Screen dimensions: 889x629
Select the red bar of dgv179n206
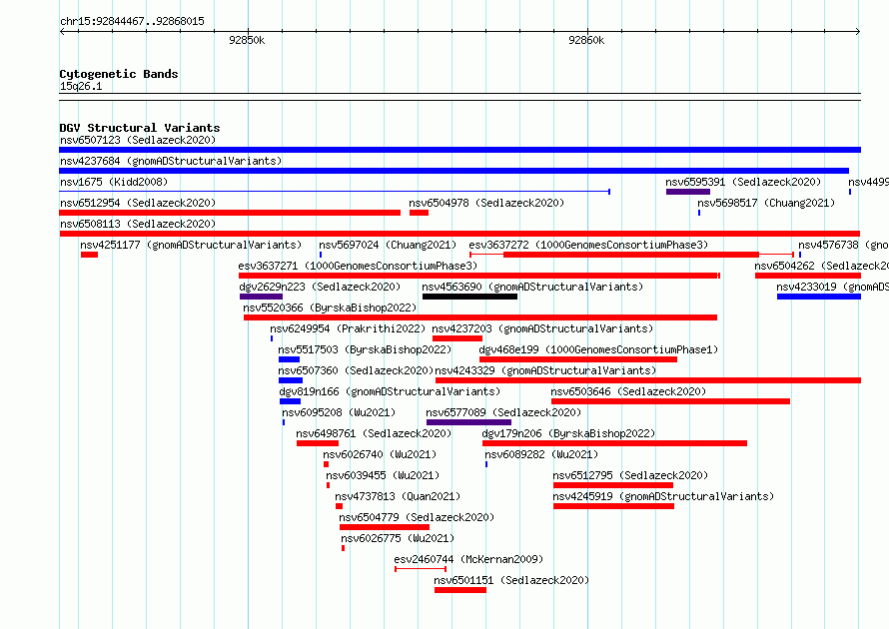point(614,443)
